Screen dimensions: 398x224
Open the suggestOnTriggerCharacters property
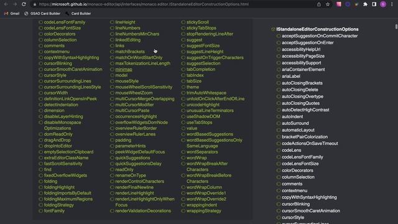pyautogui.click(x=215, y=57)
